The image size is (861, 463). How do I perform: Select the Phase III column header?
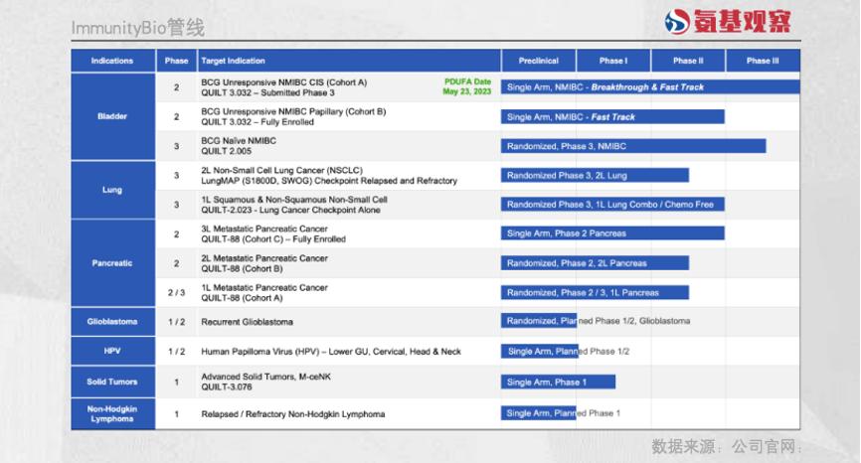tap(763, 61)
